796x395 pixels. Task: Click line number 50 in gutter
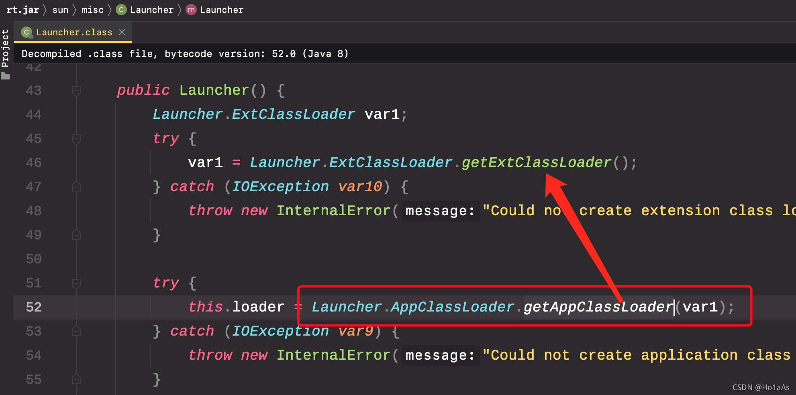point(34,259)
